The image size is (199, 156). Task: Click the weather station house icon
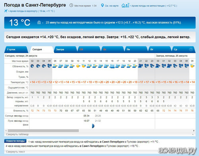click(x=125, y=5)
